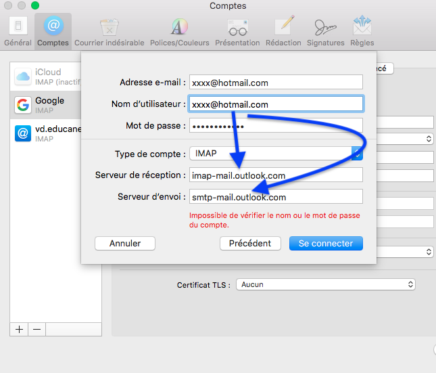Select the iCloud account in sidebar
This screenshot has width=436, height=373.
pos(45,76)
